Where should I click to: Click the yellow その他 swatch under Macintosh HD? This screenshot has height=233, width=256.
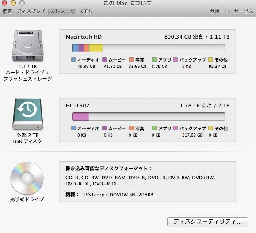210,59
